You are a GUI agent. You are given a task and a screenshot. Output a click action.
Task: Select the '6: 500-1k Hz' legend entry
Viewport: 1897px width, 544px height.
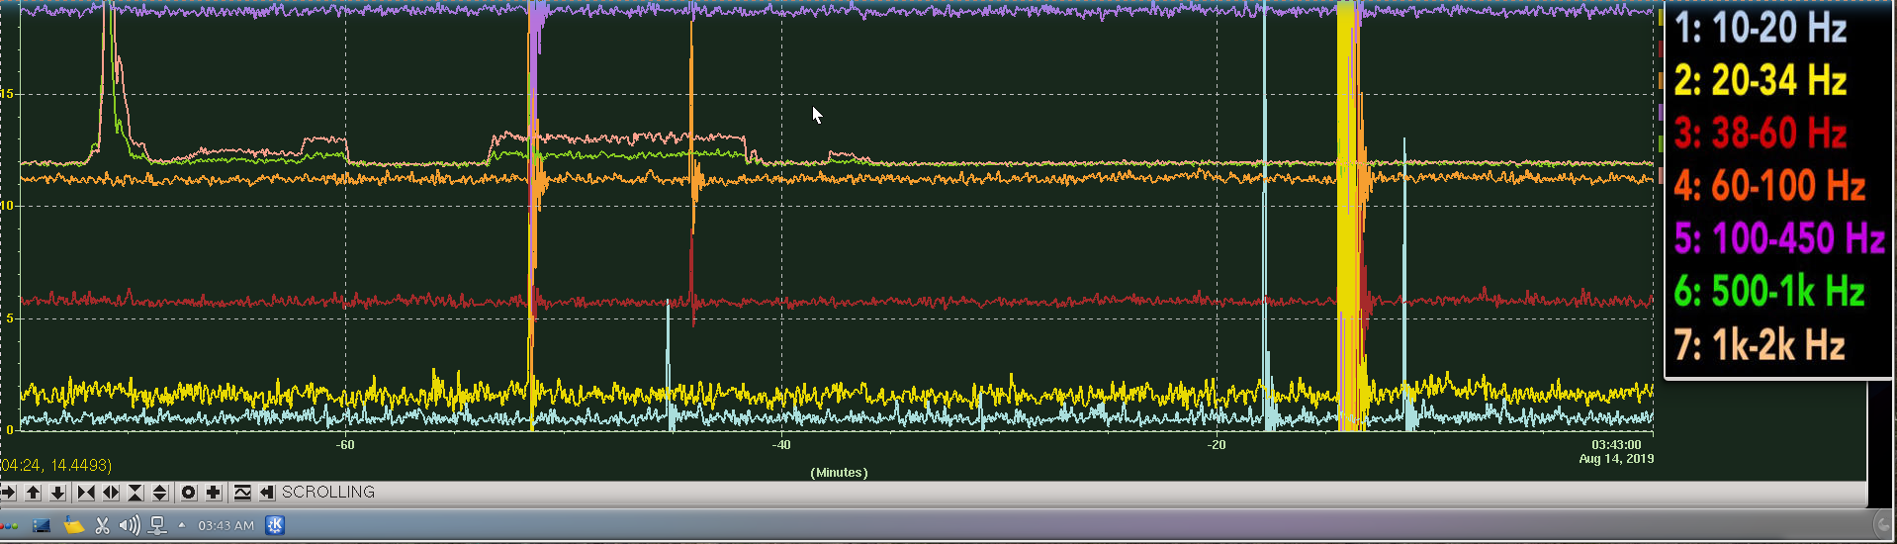click(1769, 292)
